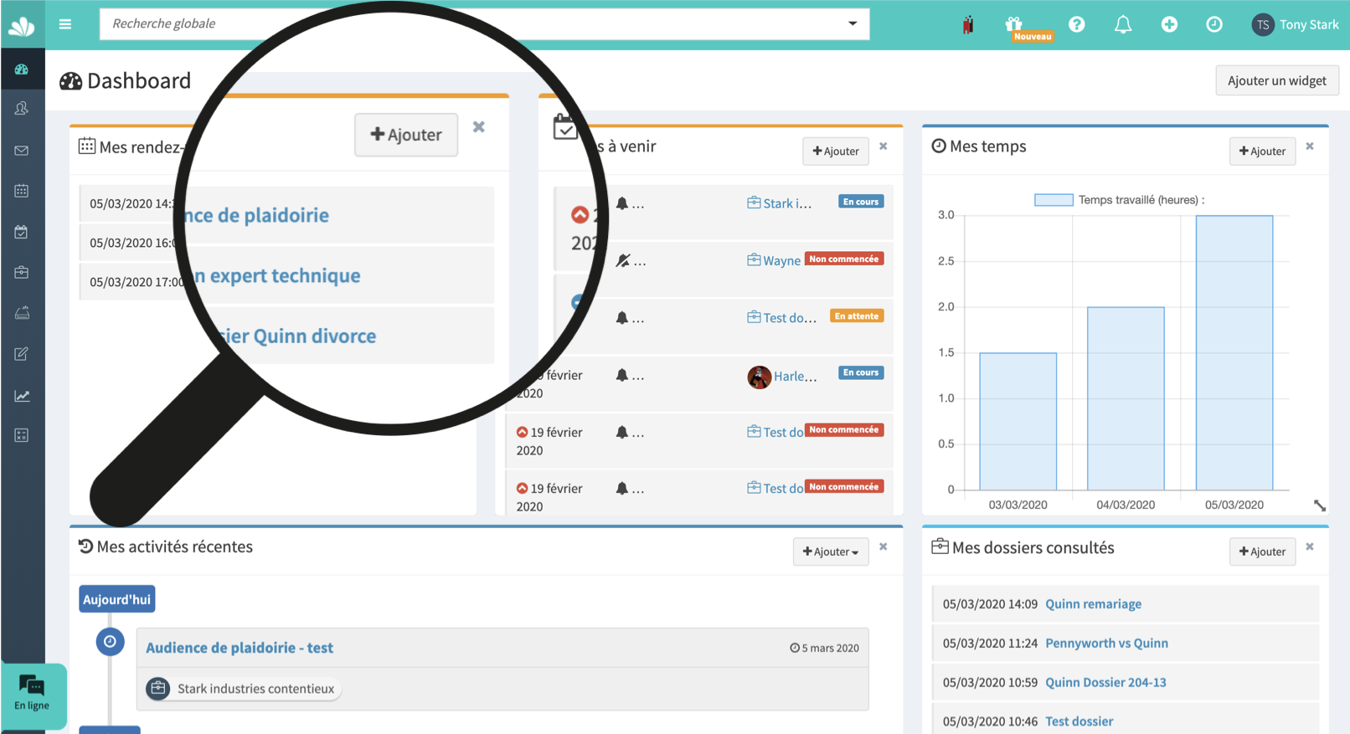Viewport: 1350px width, 734px height.
Task: Open the briefcase dossiers icon in the sidebar
Action: [22, 272]
